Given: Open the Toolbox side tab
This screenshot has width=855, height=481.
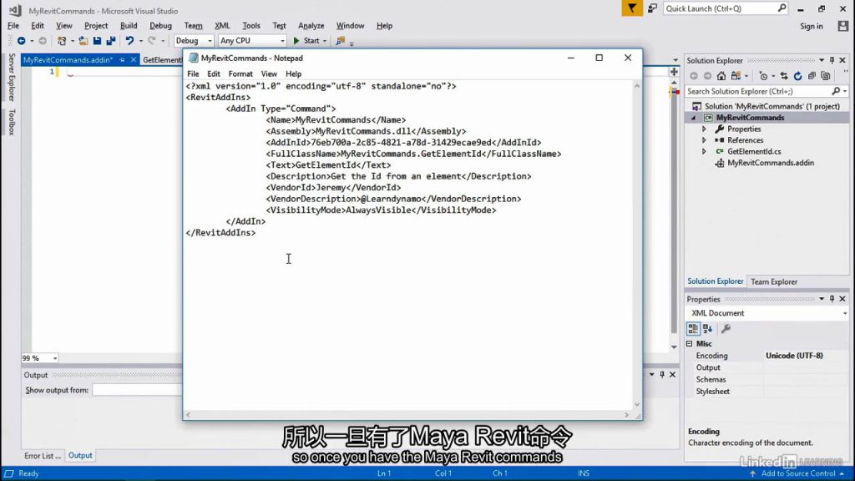Looking at the screenshot, I should click(12, 122).
